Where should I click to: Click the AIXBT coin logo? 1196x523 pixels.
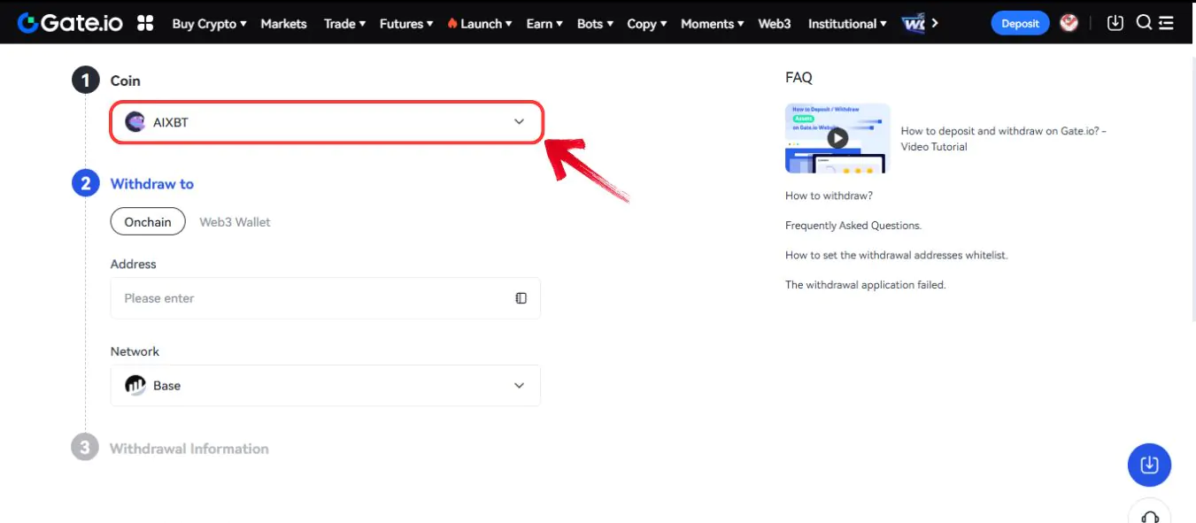point(135,122)
